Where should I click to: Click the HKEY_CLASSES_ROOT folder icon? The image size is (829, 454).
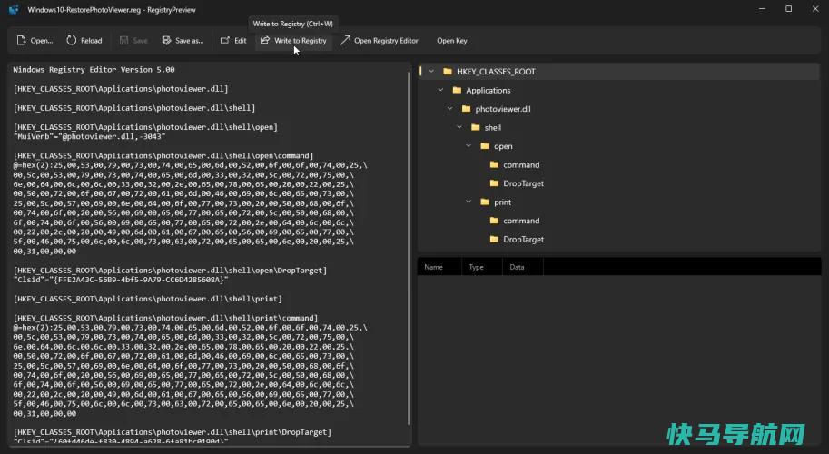(x=448, y=72)
